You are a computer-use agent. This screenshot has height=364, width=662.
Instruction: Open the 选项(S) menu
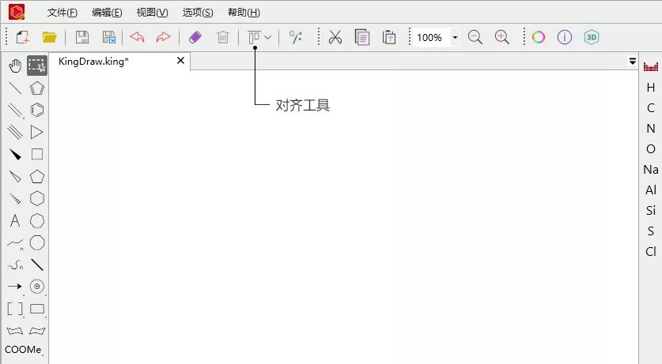[198, 13]
